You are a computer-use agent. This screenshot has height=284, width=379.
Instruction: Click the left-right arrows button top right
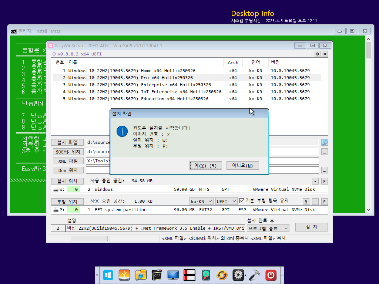tap(325, 54)
